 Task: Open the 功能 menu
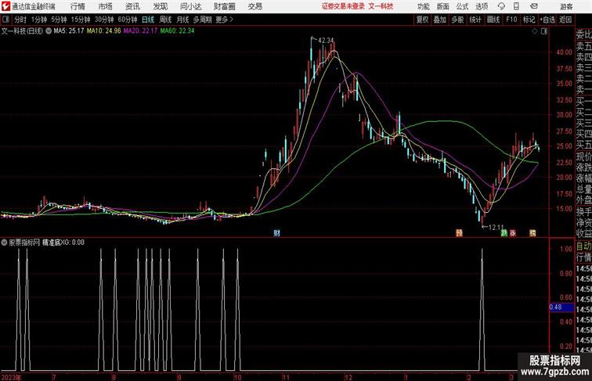point(423,6)
